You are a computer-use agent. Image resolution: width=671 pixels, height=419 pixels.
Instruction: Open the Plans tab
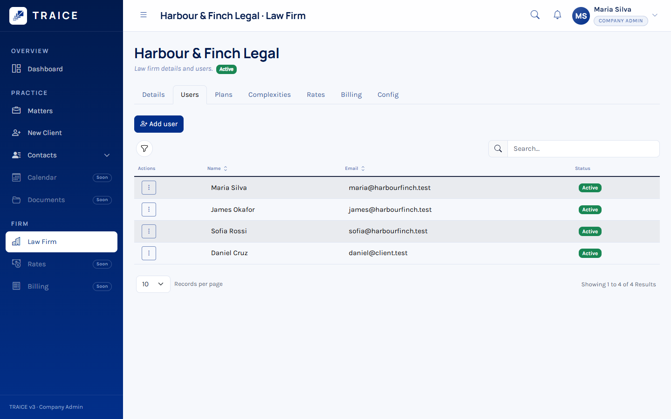click(224, 95)
